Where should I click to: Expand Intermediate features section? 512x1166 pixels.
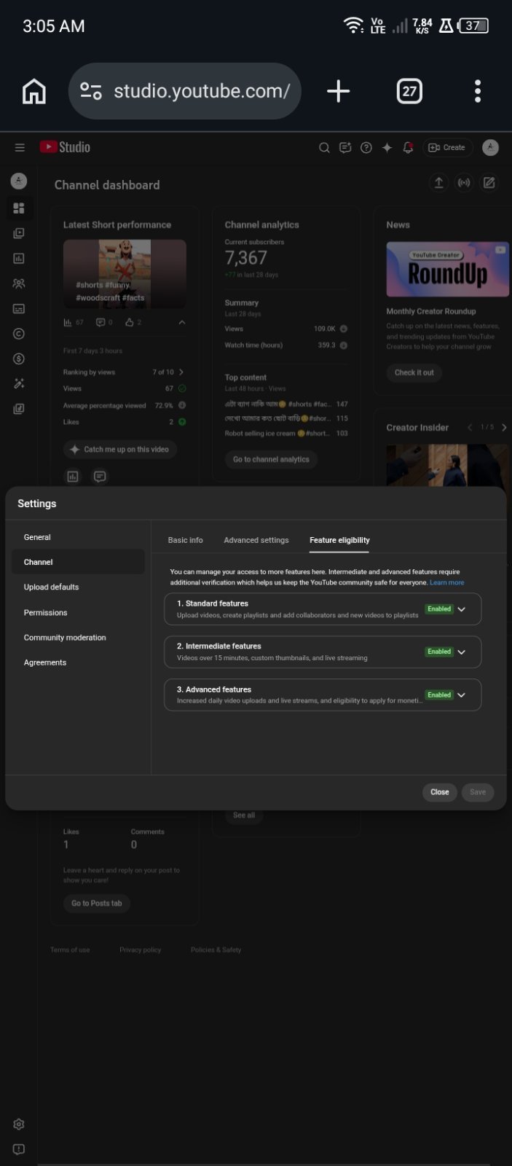pyautogui.click(x=323, y=652)
